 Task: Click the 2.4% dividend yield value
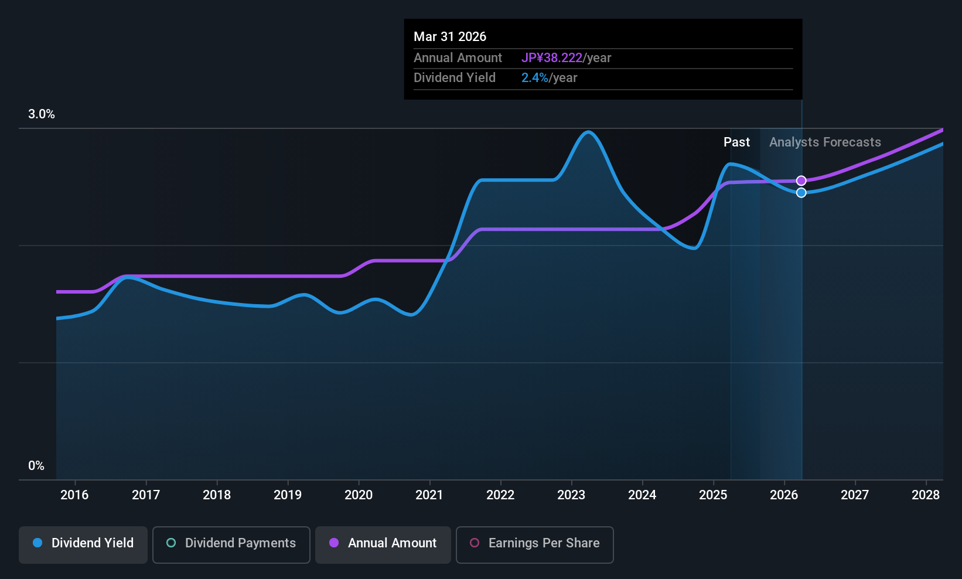[535, 78]
